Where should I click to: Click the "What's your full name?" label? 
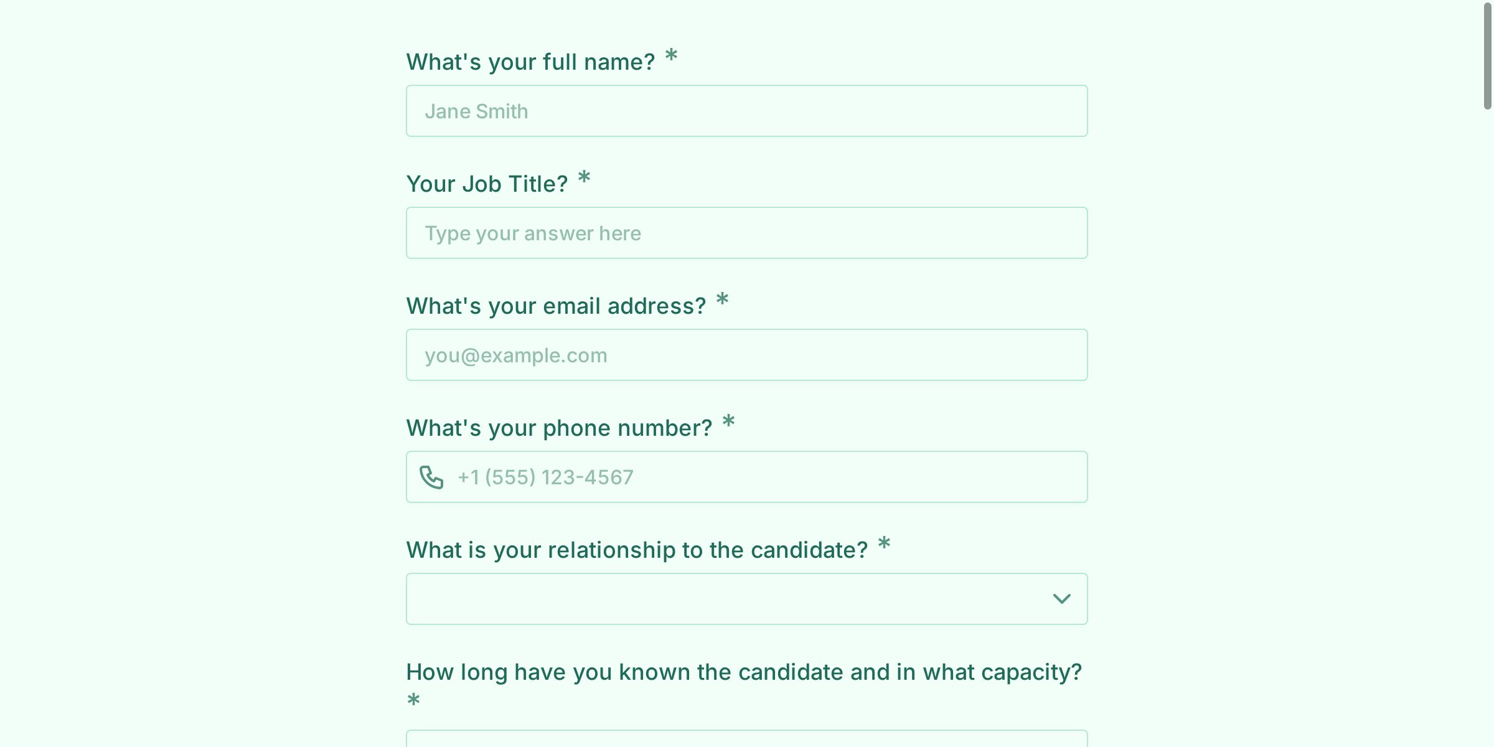pyautogui.click(x=530, y=62)
